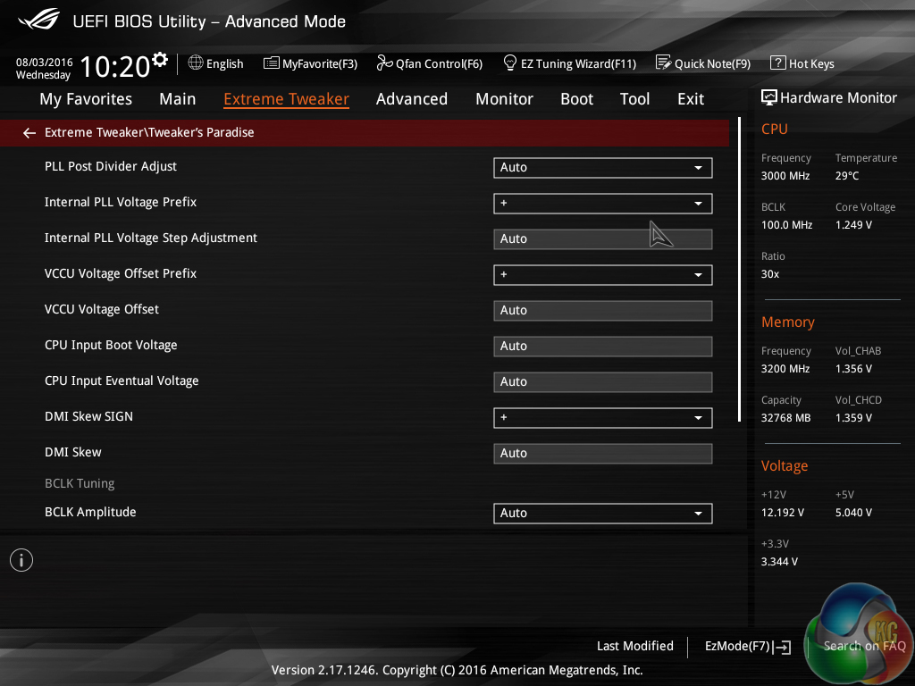Click the ROG logo at top left

point(38,20)
